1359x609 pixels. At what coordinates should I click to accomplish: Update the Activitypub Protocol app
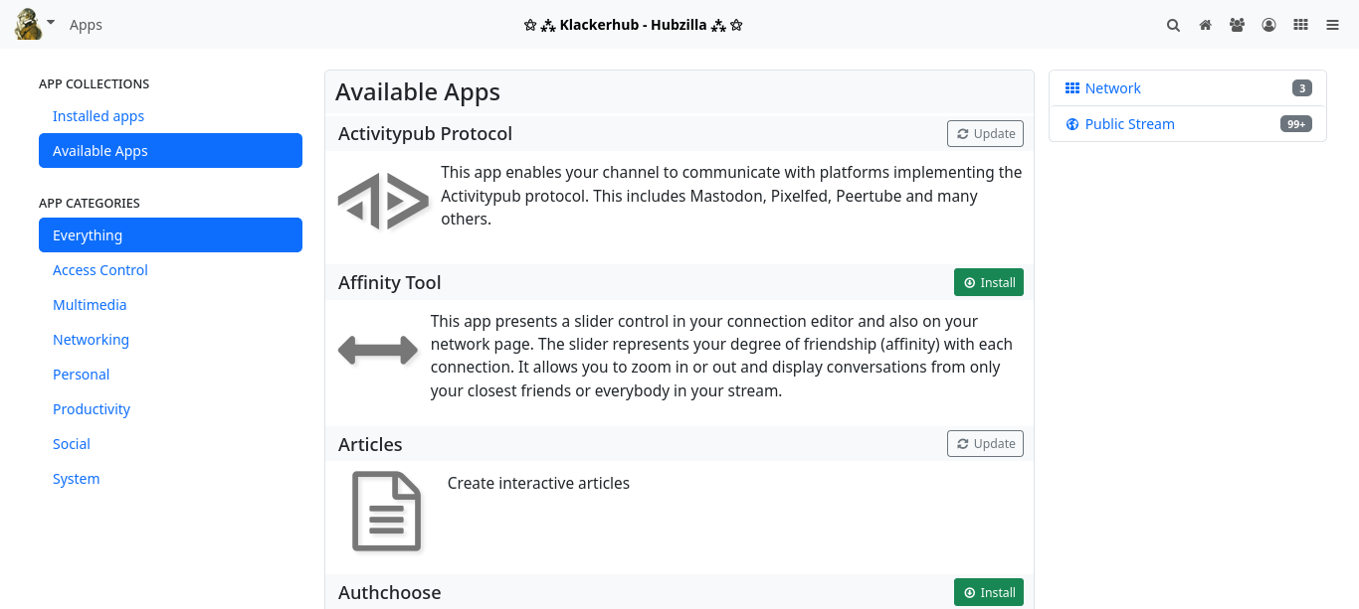[x=985, y=134]
